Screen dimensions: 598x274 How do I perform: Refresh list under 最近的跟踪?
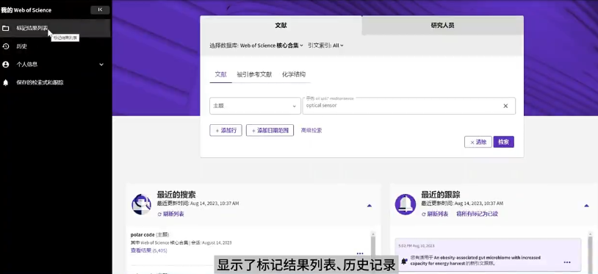click(x=435, y=214)
